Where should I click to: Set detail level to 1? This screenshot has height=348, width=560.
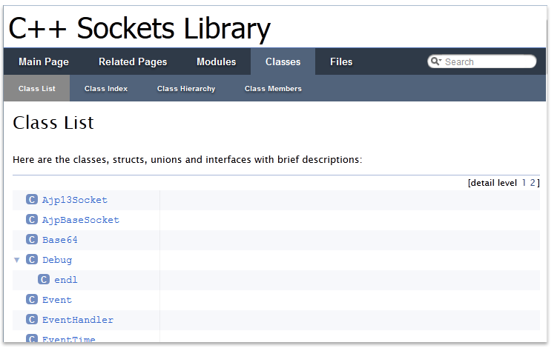524,183
